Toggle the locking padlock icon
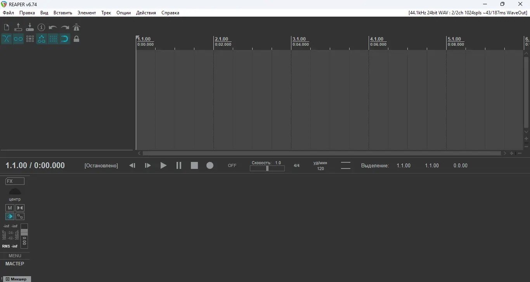 [76, 39]
